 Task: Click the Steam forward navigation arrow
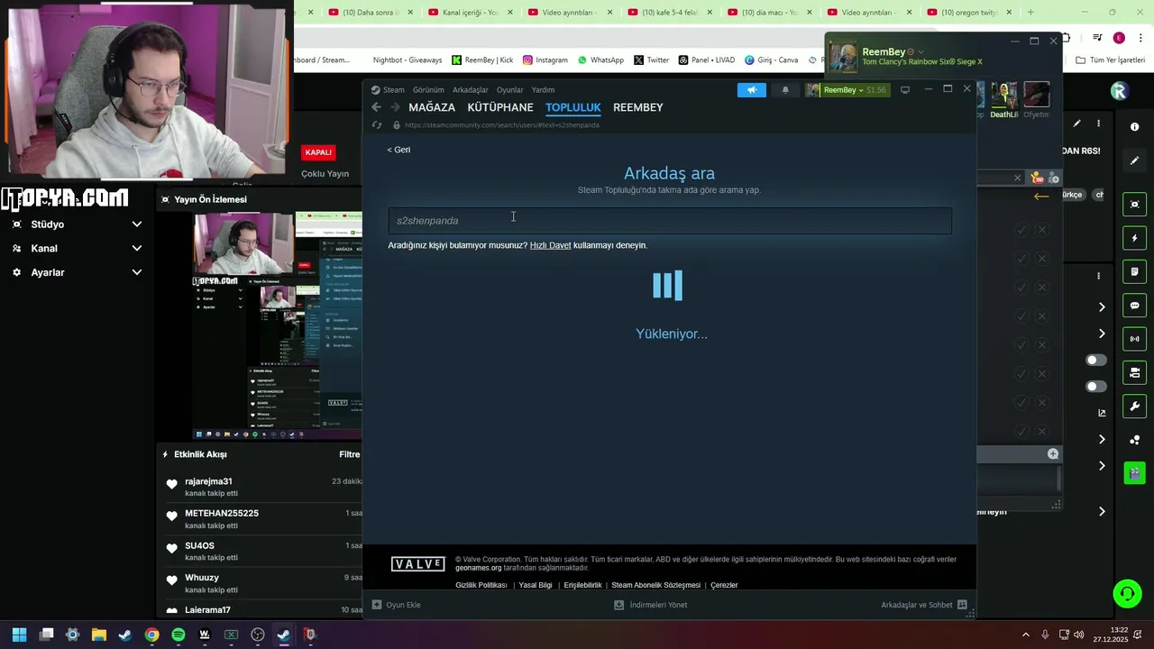(395, 107)
